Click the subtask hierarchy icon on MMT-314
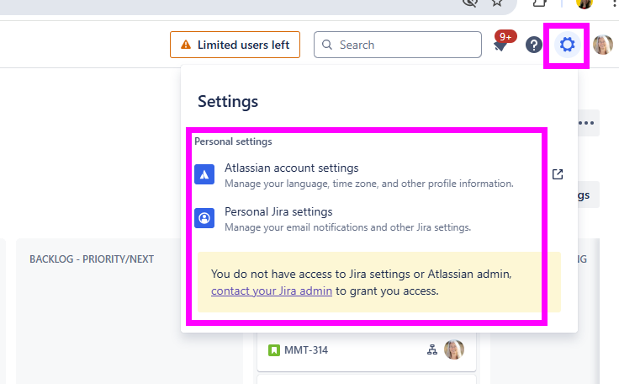 [x=432, y=349]
